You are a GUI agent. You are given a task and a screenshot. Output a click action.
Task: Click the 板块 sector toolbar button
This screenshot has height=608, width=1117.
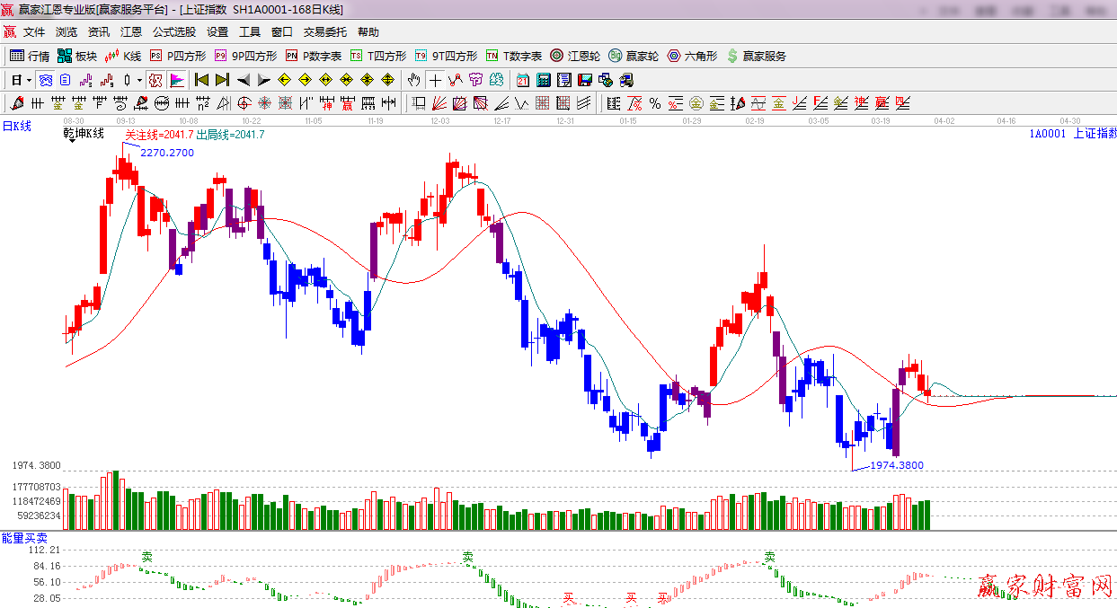tap(76, 56)
